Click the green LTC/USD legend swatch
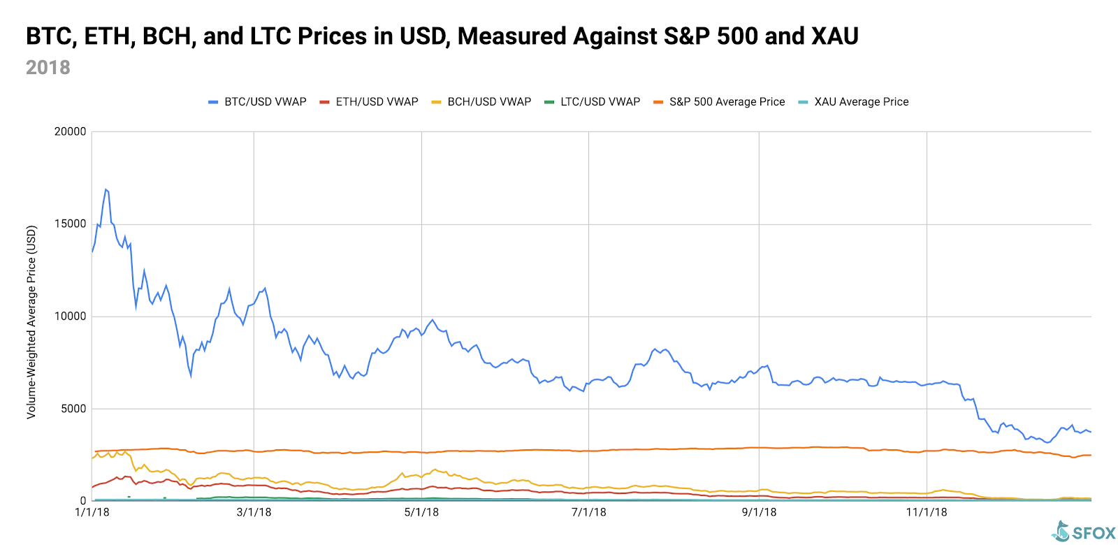 549,102
